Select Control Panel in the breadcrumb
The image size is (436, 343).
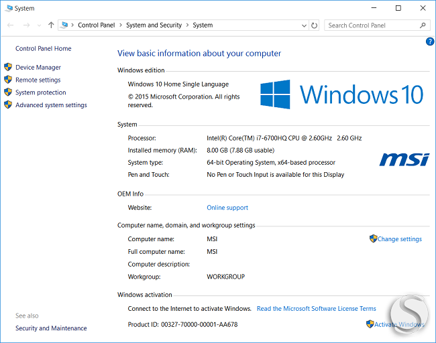pyautogui.click(x=96, y=25)
